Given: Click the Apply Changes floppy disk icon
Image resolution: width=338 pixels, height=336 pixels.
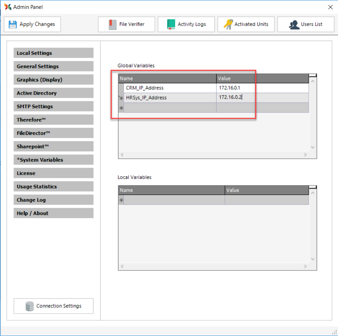Looking at the screenshot, I should click(x=13, y=24).
